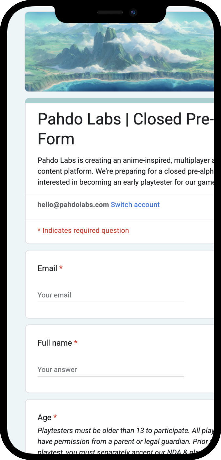Focus the Your email input field
The width and height of the screenshot is (221, 460).
click(x=110, y=295)
